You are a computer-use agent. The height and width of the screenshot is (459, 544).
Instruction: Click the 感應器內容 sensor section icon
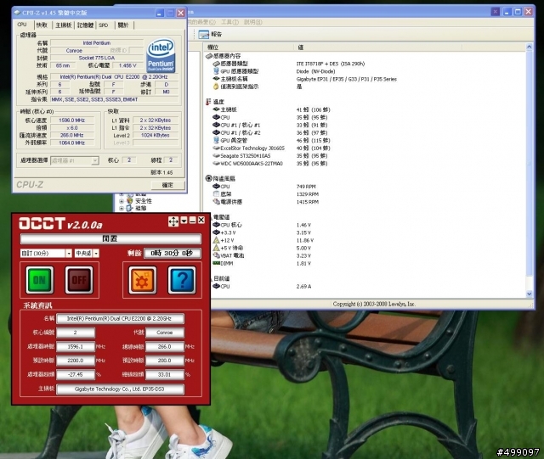[209, 56]
